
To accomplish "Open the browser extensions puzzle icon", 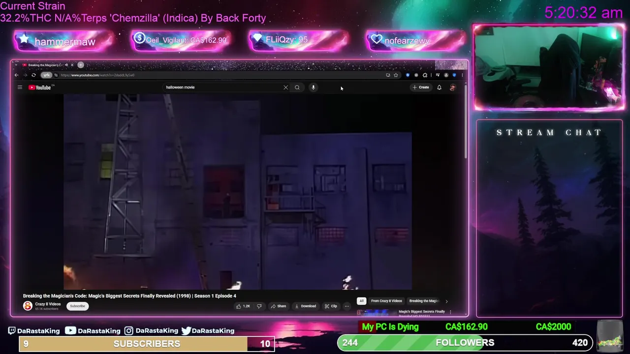I will [425, 75].
